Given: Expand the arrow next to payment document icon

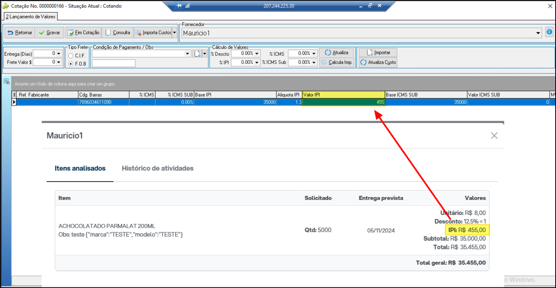Looking at the screenshot, I should [x=204, y=54].
